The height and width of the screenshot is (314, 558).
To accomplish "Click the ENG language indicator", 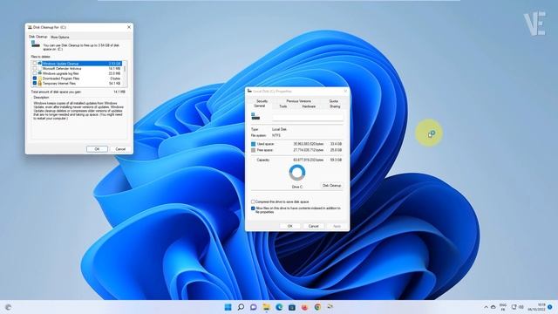I will pyautogui.click(x=503, y=307).
